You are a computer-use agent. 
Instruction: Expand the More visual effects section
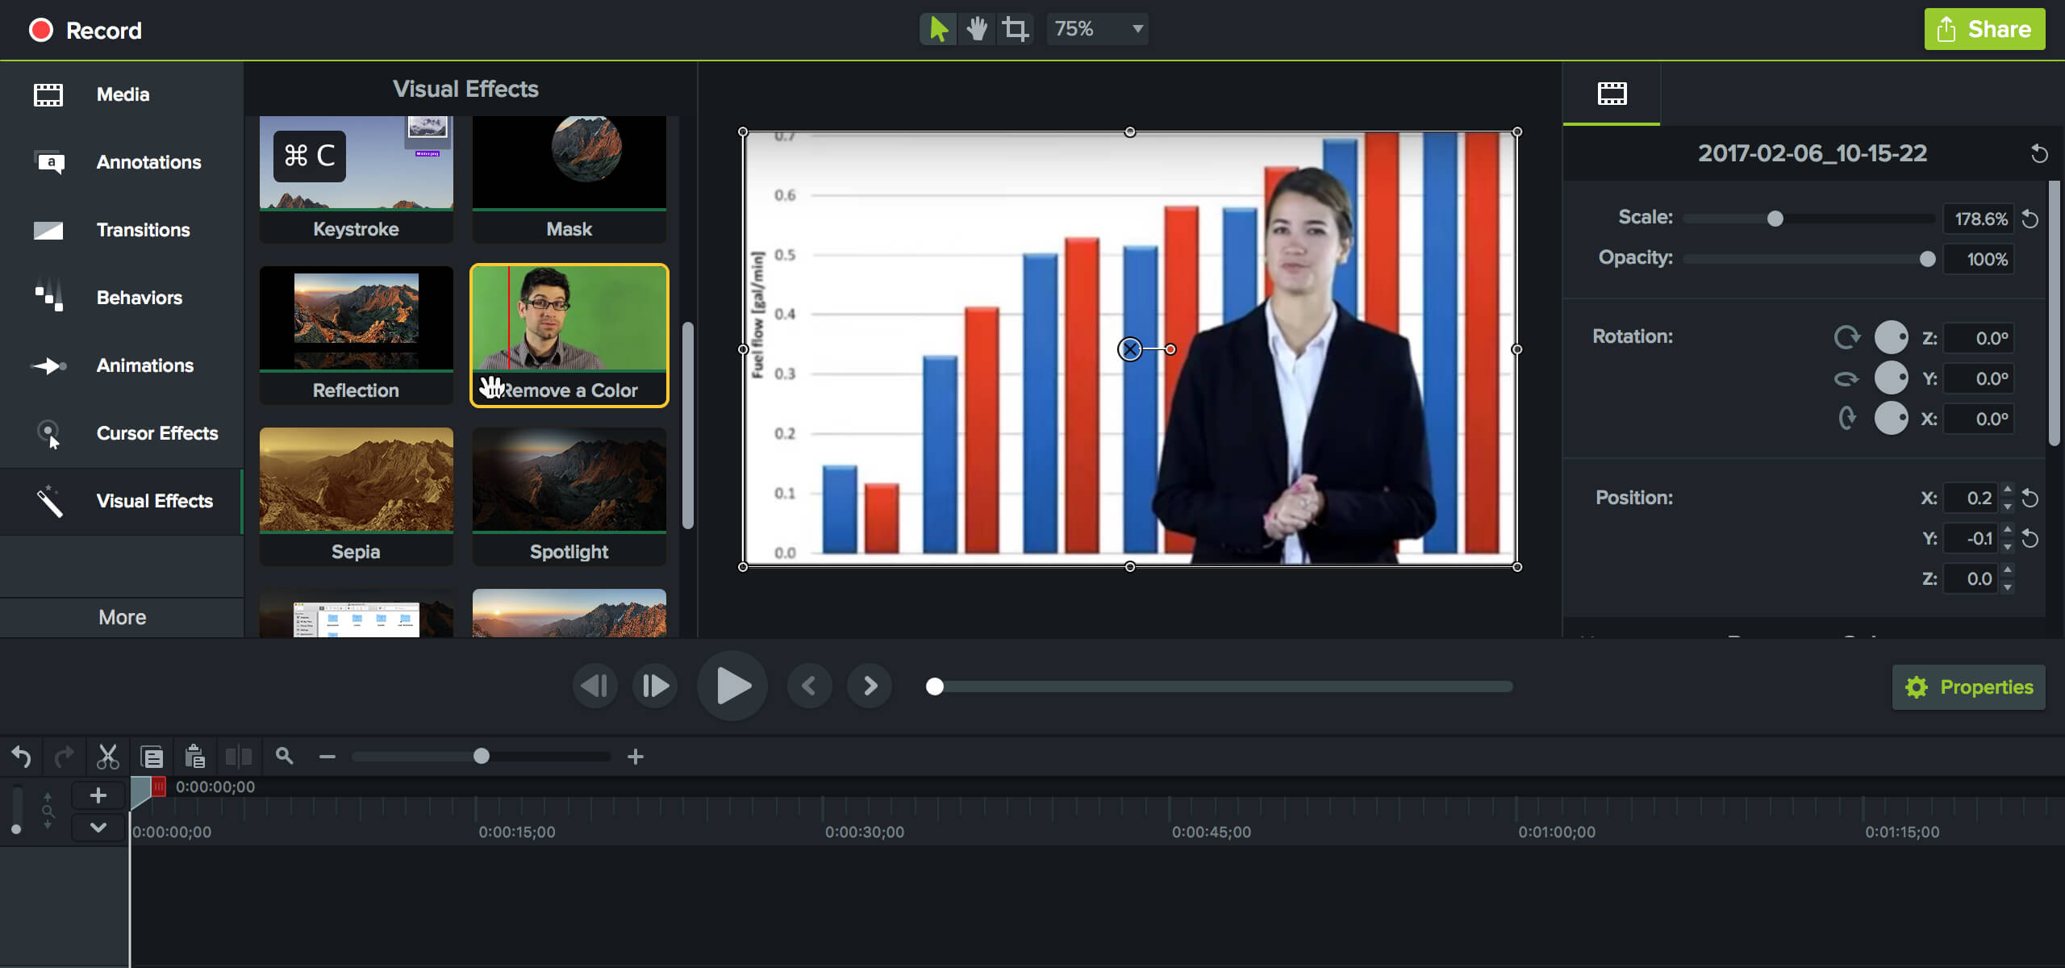(x=121, y=616)
